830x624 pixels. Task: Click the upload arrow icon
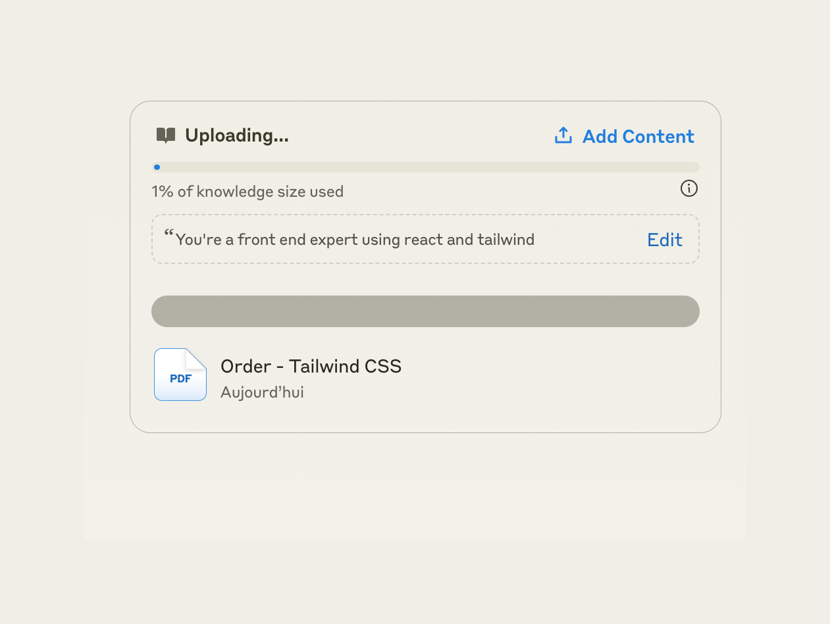(563, 136)
